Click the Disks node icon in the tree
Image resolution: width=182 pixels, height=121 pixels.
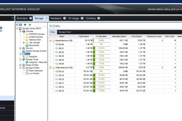click(24, 54)
